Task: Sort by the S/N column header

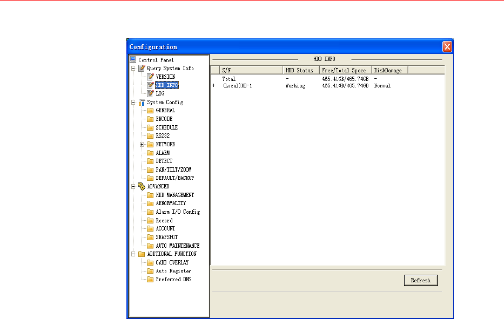Action: 251,70
